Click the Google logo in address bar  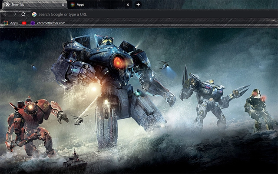click(x=34, y=14)
